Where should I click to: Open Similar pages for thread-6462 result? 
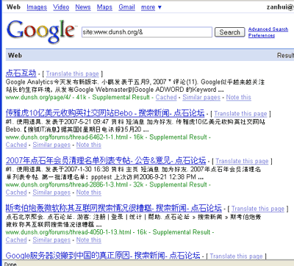pyautogui.click(x=51, y=145)
